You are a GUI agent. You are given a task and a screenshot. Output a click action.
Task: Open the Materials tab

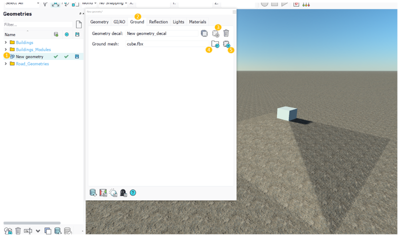tap(197, 22)
